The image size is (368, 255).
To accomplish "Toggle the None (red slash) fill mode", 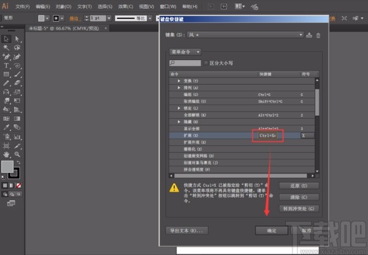I will click(18, 186).
